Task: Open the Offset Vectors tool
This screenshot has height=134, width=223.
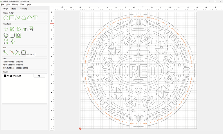Action: (5, 35)
